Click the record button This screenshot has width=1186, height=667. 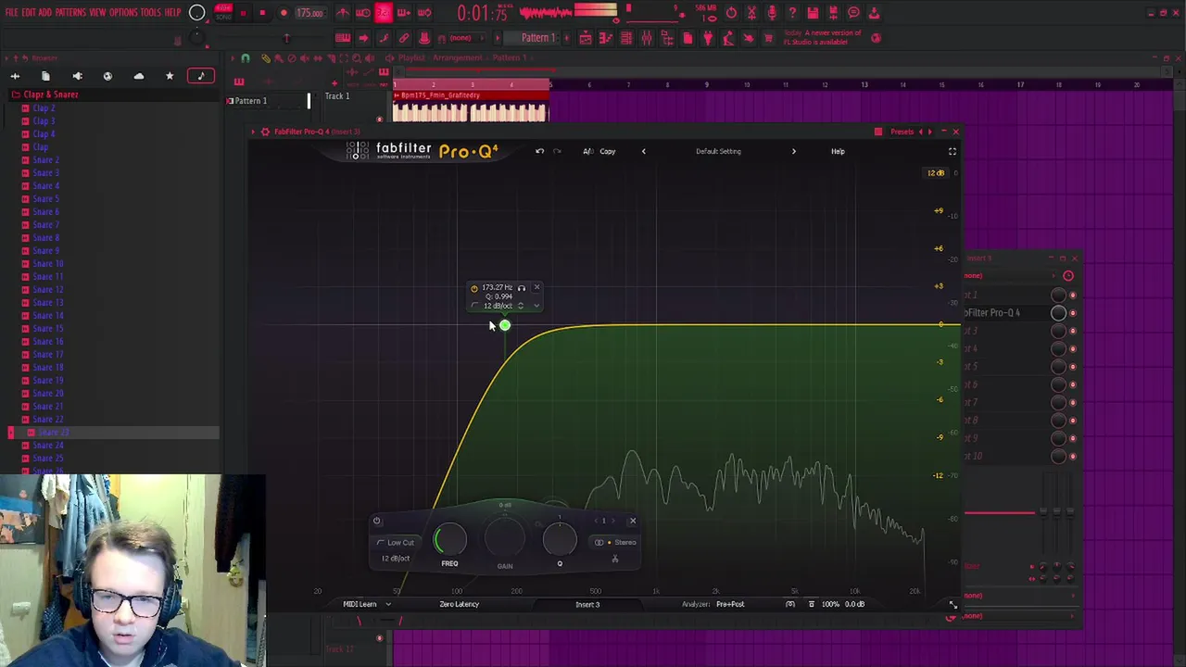pos(284,13)
